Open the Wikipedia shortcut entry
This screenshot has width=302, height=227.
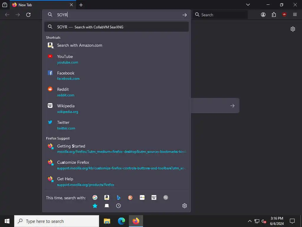click(x=116, y=109)
